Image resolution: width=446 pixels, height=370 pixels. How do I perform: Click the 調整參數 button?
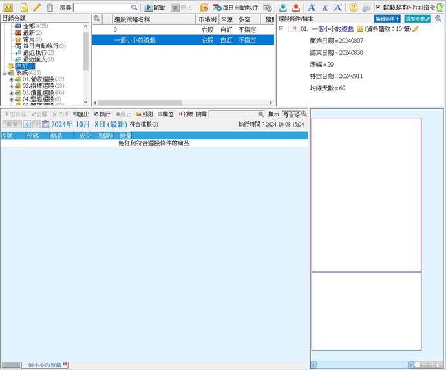tap(418, 19)
